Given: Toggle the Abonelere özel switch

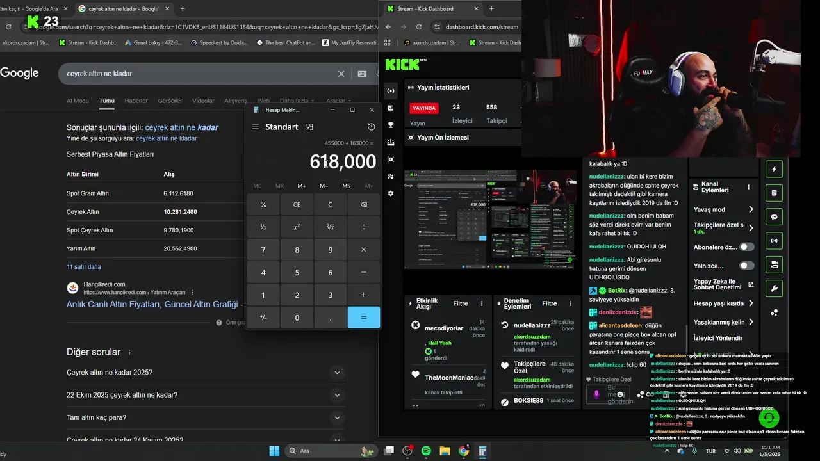Looking at the screenshot, I should click(747, 247).
